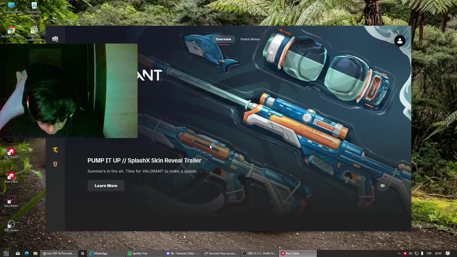Switch to Success! Your account Chrome window
The image size is (457, 257).
222,253
